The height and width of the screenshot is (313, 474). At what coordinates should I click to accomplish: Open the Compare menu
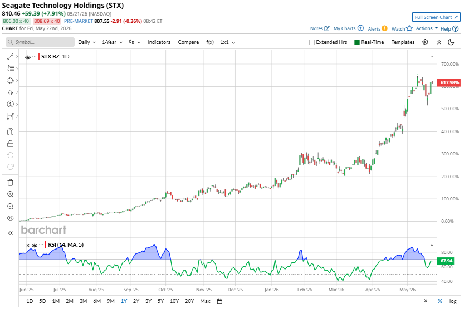pos(188,42)
